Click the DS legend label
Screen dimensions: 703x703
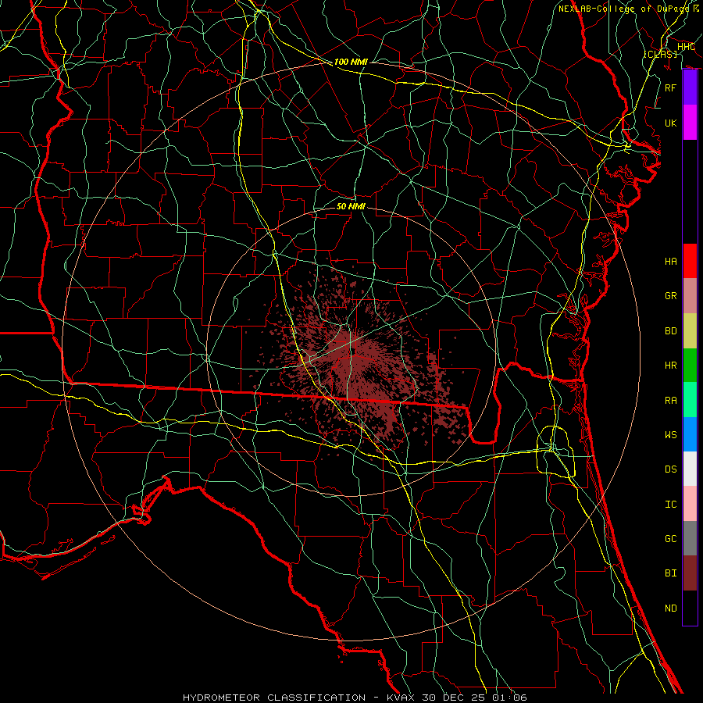670,469
